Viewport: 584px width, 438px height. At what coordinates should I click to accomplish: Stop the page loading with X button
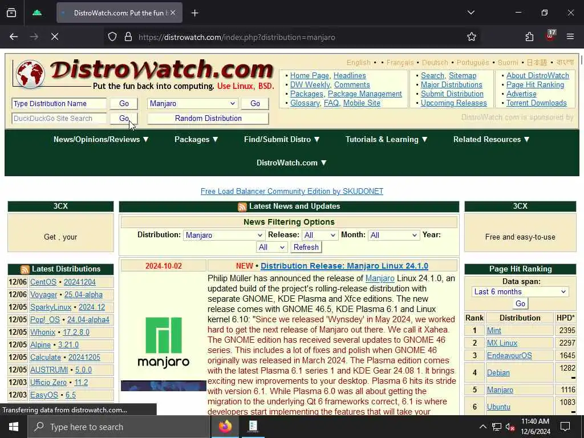click(x=54, y=37)
